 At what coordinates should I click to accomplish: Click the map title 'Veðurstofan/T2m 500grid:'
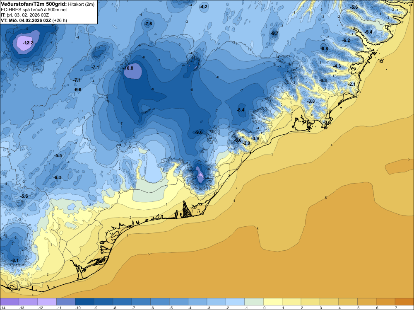click(x=34, y=4)
